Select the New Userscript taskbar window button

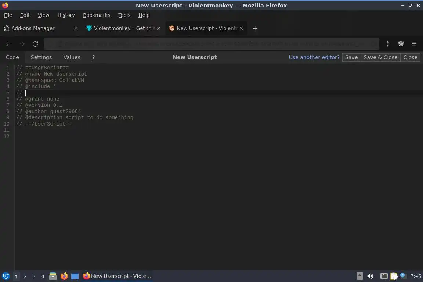pos(117,276)
